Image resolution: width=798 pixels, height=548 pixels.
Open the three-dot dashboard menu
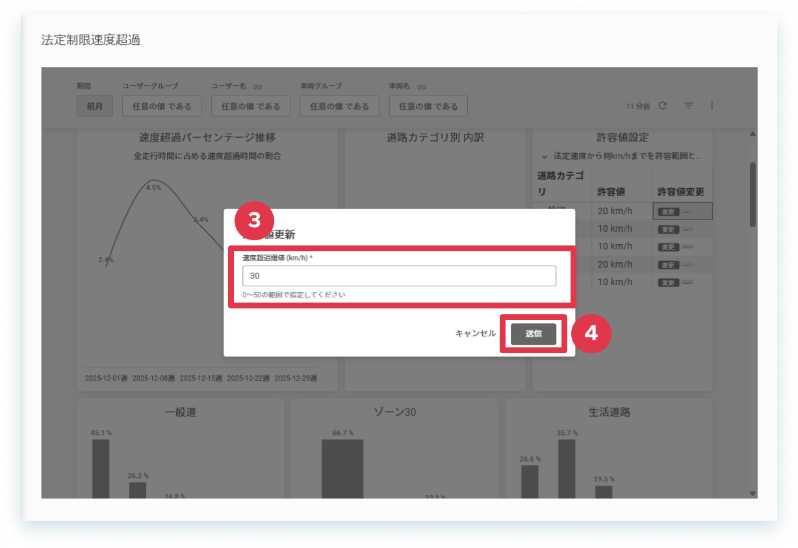[712, 105]
